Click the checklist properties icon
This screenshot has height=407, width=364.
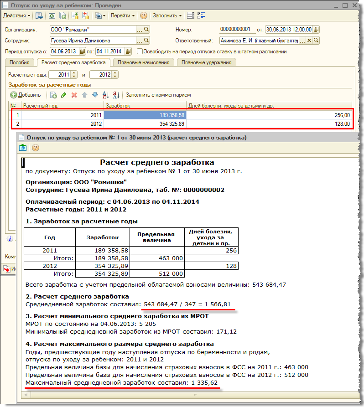(201, 15)
